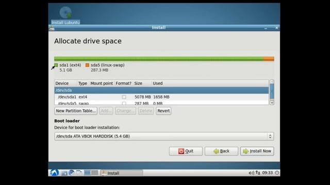This screenshot has height=185, width=330.
Task: Click the orange sda5 swap segment of the bar
Action: coord(269,59)
